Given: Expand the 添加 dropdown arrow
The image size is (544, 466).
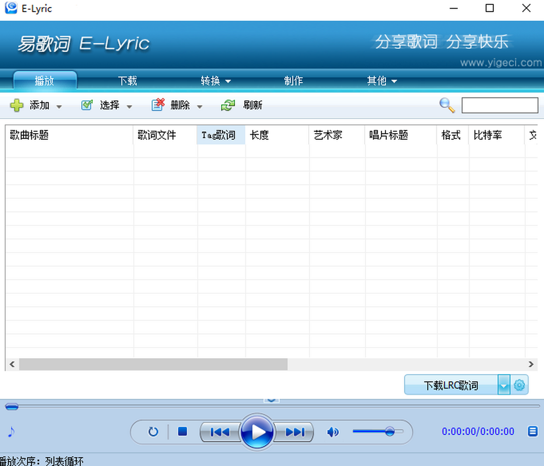Looking at the screenshot, I should [59, 107].
